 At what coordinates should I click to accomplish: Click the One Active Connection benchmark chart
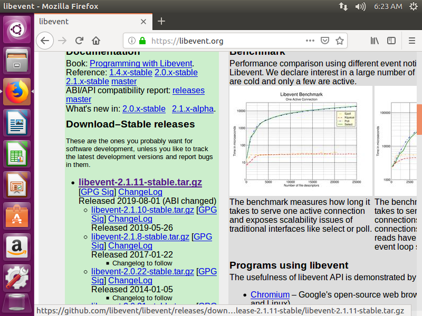[x=301, y=141]
